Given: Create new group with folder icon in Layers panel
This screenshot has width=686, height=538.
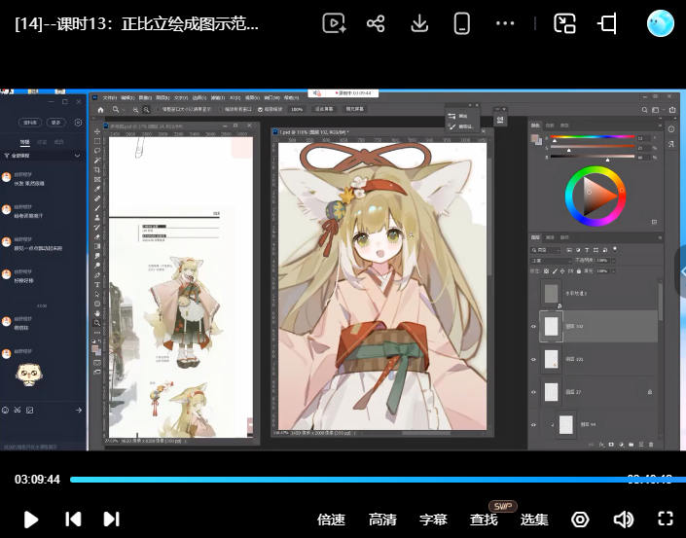Looking at the screenshot, I should [x=631, y=445].
